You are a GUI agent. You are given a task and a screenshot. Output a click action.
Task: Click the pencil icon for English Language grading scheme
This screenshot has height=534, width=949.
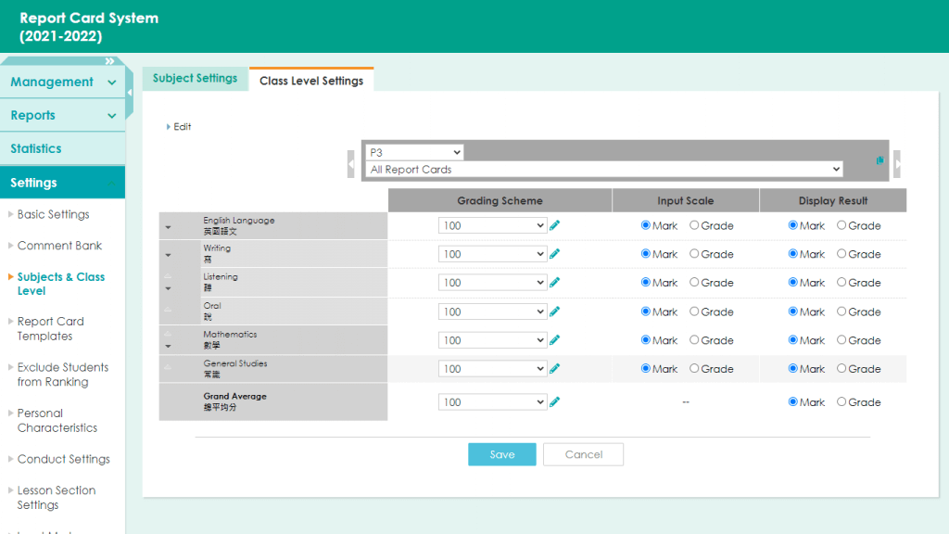point(555,225)
